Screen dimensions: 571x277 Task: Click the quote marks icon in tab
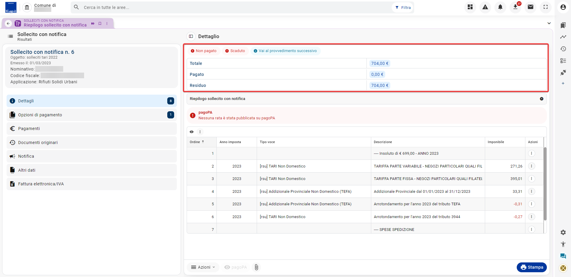coord(93,24)
